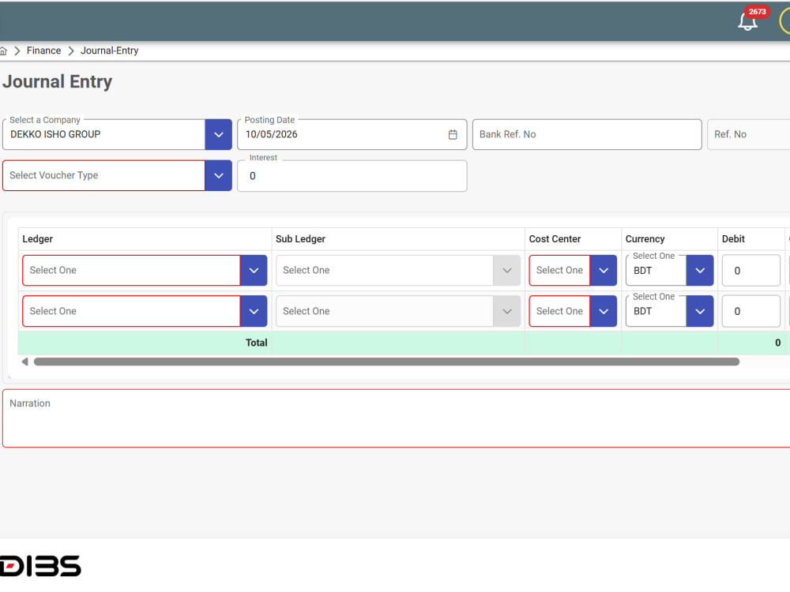Click the Total row label
The image size is (790, 592).
point(257,343)
